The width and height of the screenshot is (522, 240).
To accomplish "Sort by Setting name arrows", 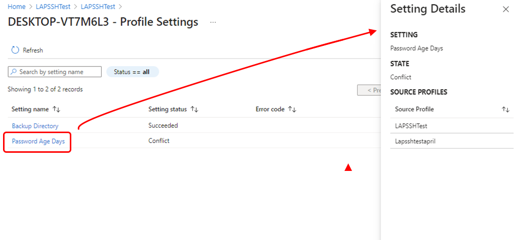I will point(56,109).
